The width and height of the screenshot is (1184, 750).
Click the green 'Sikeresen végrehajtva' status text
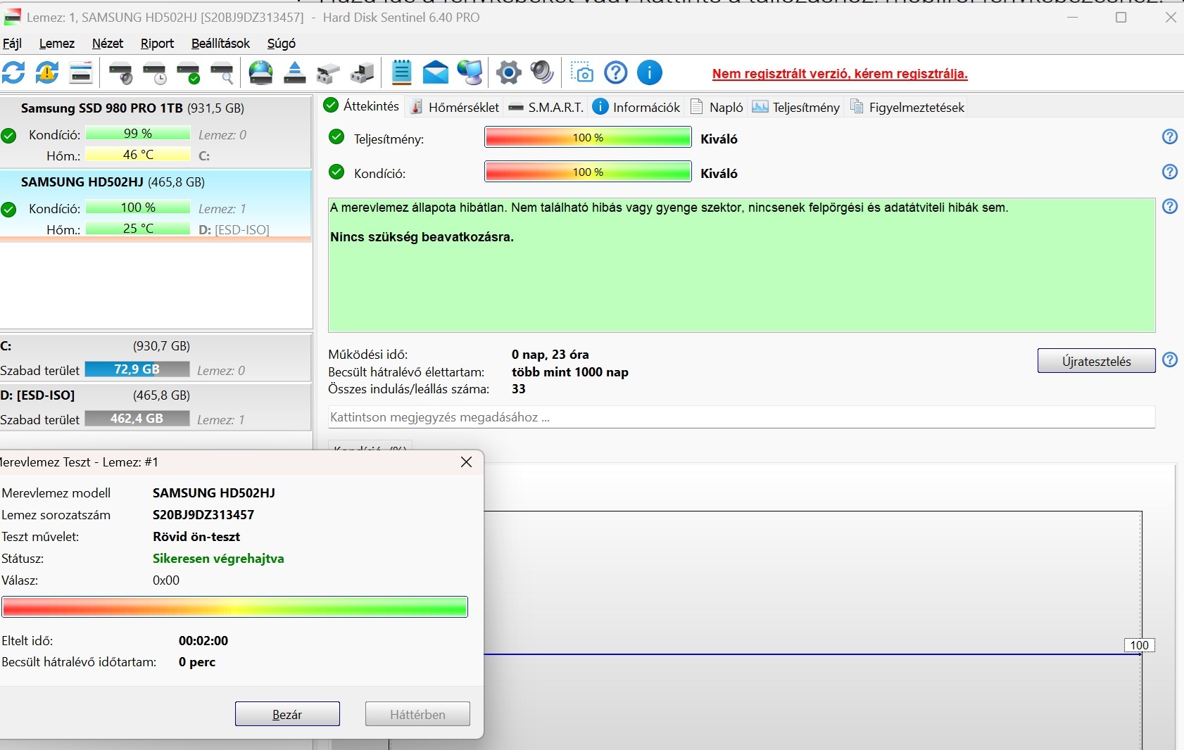click(x=218, y=559)
